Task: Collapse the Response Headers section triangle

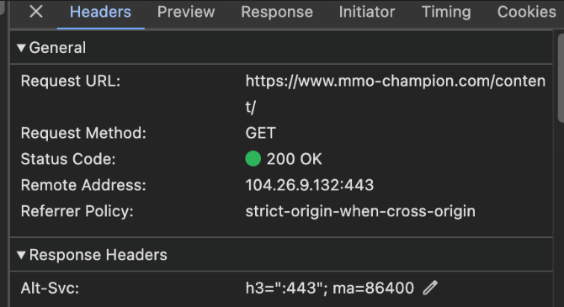Action: coord(21,255)
